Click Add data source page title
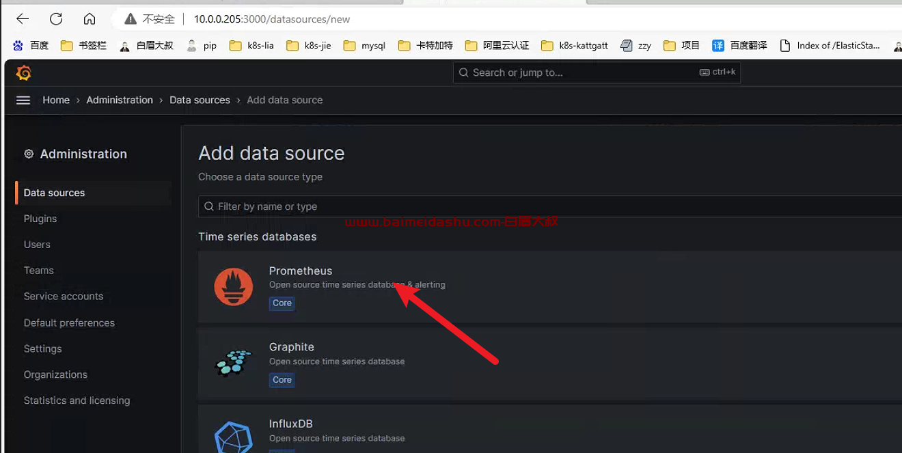 271,153
